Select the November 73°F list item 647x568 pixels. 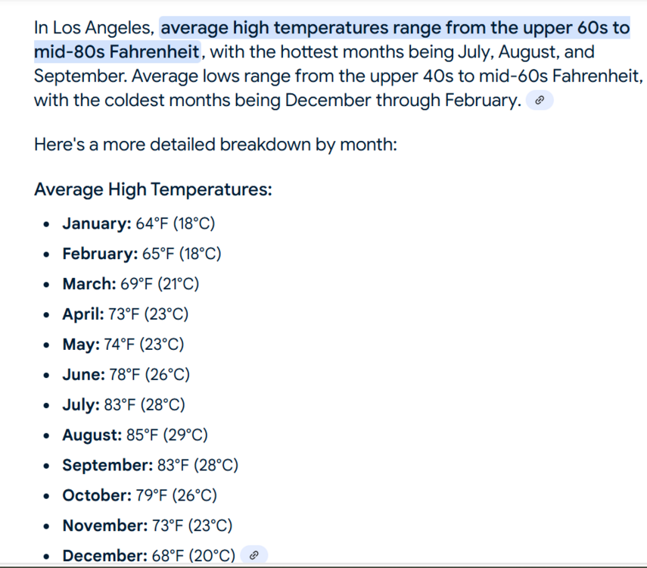(147, 526)
